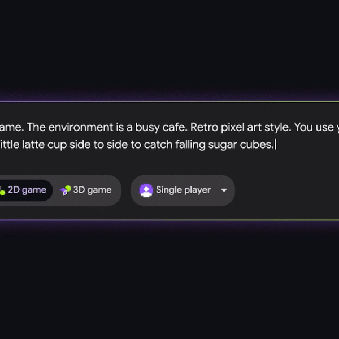Viewport: 339px width, 339px height.
Task: Click the purple cube 3D game icon
Action: pyautogui.click(x=66, y=190)
